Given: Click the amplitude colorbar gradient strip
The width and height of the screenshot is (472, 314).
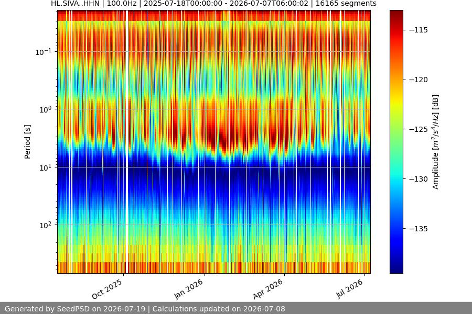Looking at the screenshot, I should [396, 142].
